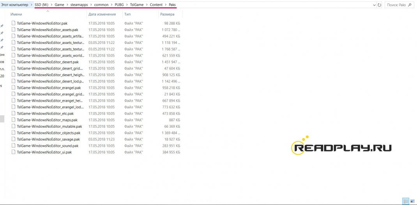This screenshot has height=205, width=417.
Task: Expand chevron after Этот компьютер breadcrumb
Action: (x=32, y=5)
